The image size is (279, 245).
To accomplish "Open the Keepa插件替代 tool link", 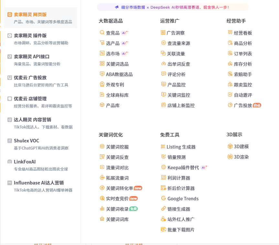I will (183, 168).
